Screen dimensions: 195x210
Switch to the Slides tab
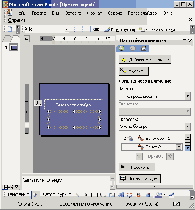(16, 38)
